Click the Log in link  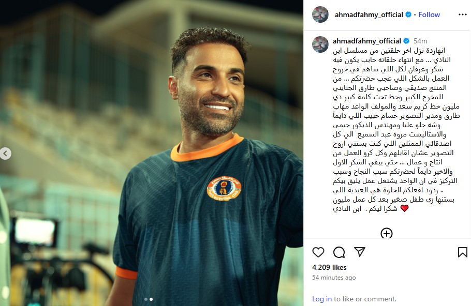[322, 299]
